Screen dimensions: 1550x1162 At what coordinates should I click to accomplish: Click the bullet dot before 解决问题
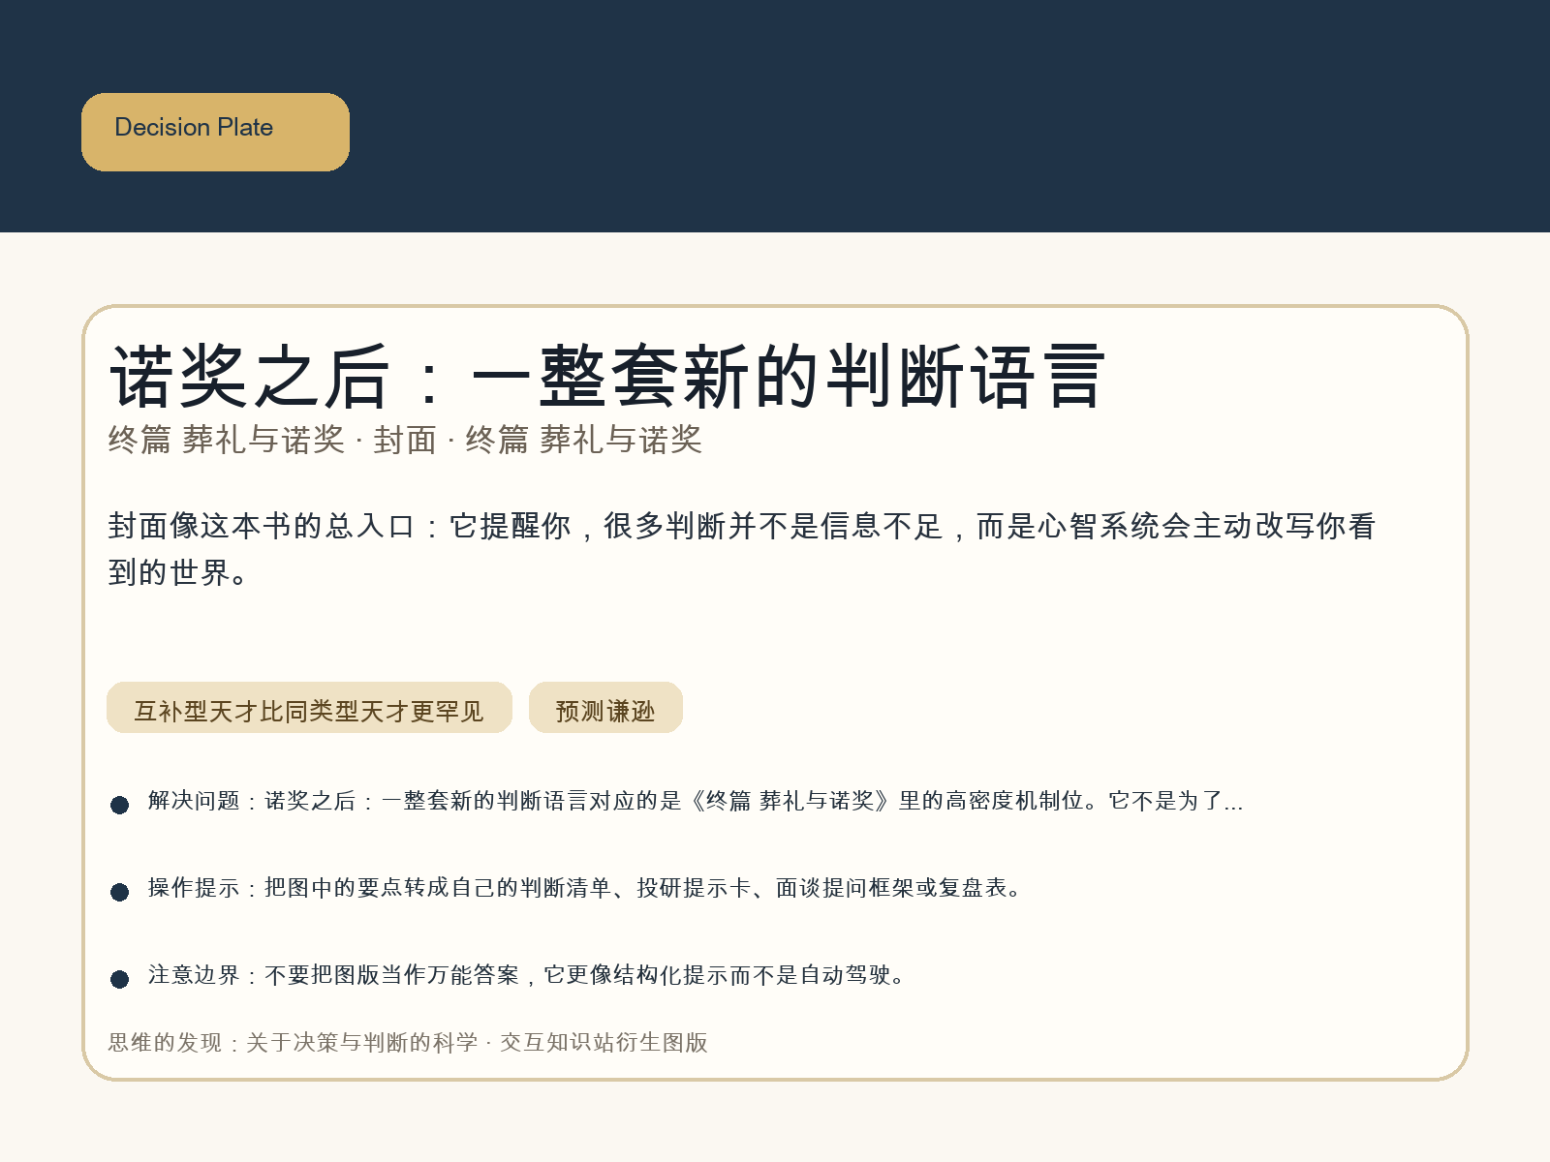120,805
